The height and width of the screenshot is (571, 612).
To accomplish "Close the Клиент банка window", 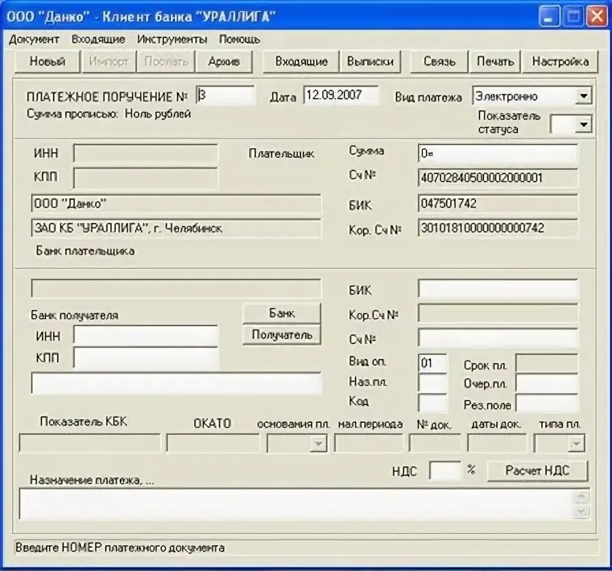I will 597,17.
